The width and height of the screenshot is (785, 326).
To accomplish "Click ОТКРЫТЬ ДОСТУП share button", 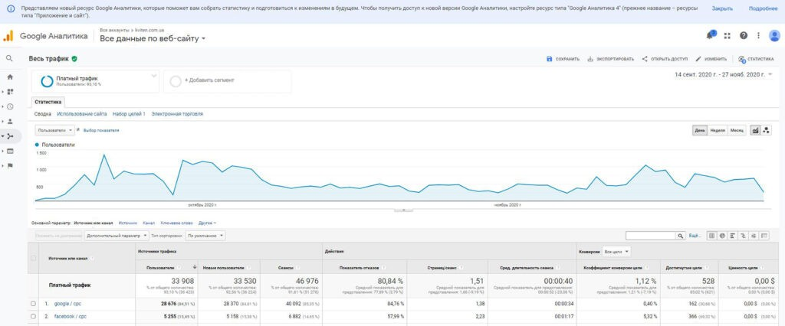I will pyautogui.click(x=665, y=59).
